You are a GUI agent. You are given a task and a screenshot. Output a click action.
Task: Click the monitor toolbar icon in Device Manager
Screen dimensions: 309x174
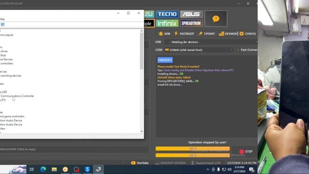[x=2, y=25]
